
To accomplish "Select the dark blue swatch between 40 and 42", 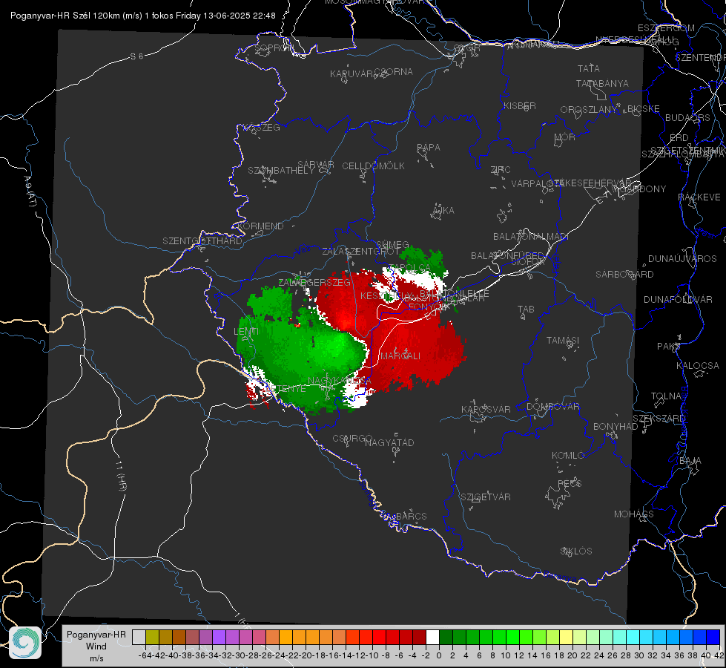I will coord(713,638).
